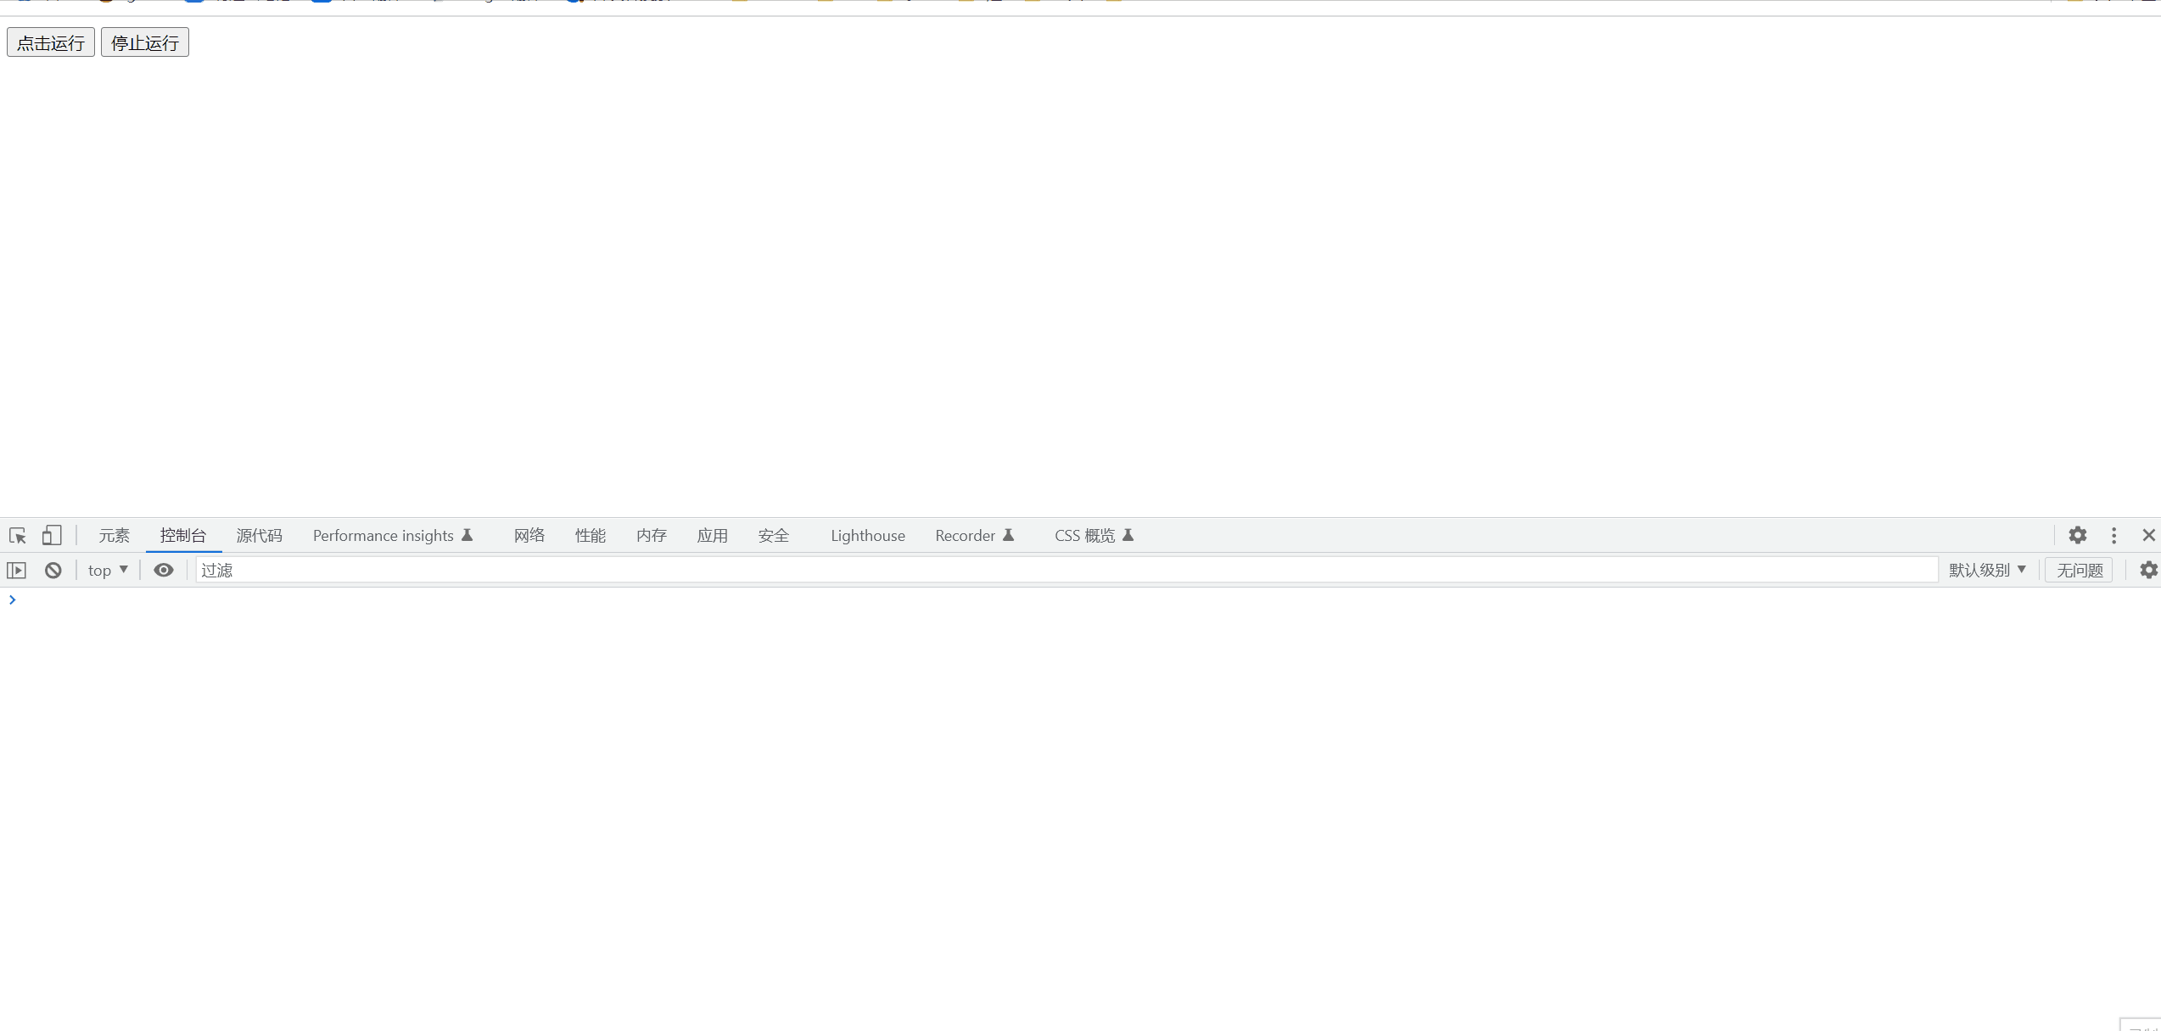Click into the 过滤 filter field
This screenshot has width=2161, height=1031.
(1065, 571)
